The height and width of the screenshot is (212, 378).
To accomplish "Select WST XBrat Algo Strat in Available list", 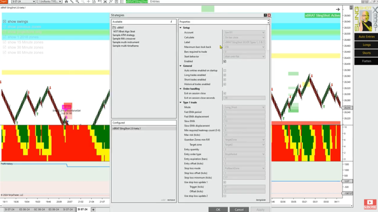I will tap(124, 31).
